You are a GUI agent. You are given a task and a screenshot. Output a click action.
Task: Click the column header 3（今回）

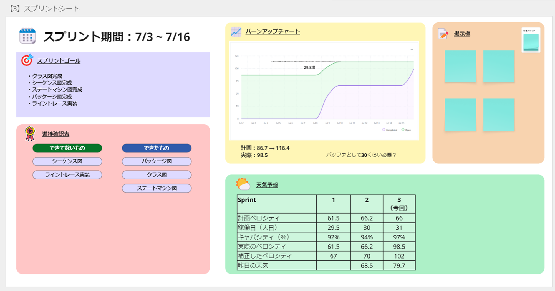(x=399, y=204)
